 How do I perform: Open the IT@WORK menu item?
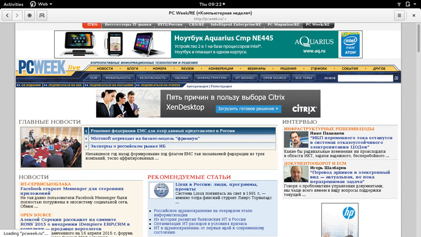319,68
